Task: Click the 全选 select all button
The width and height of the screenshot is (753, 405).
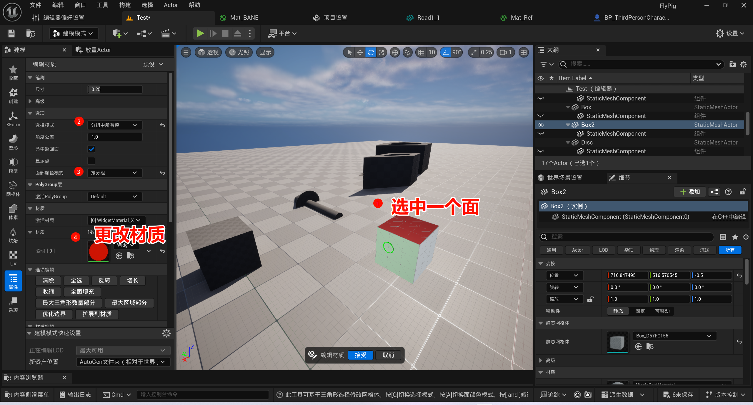Action: pos(76,280)
